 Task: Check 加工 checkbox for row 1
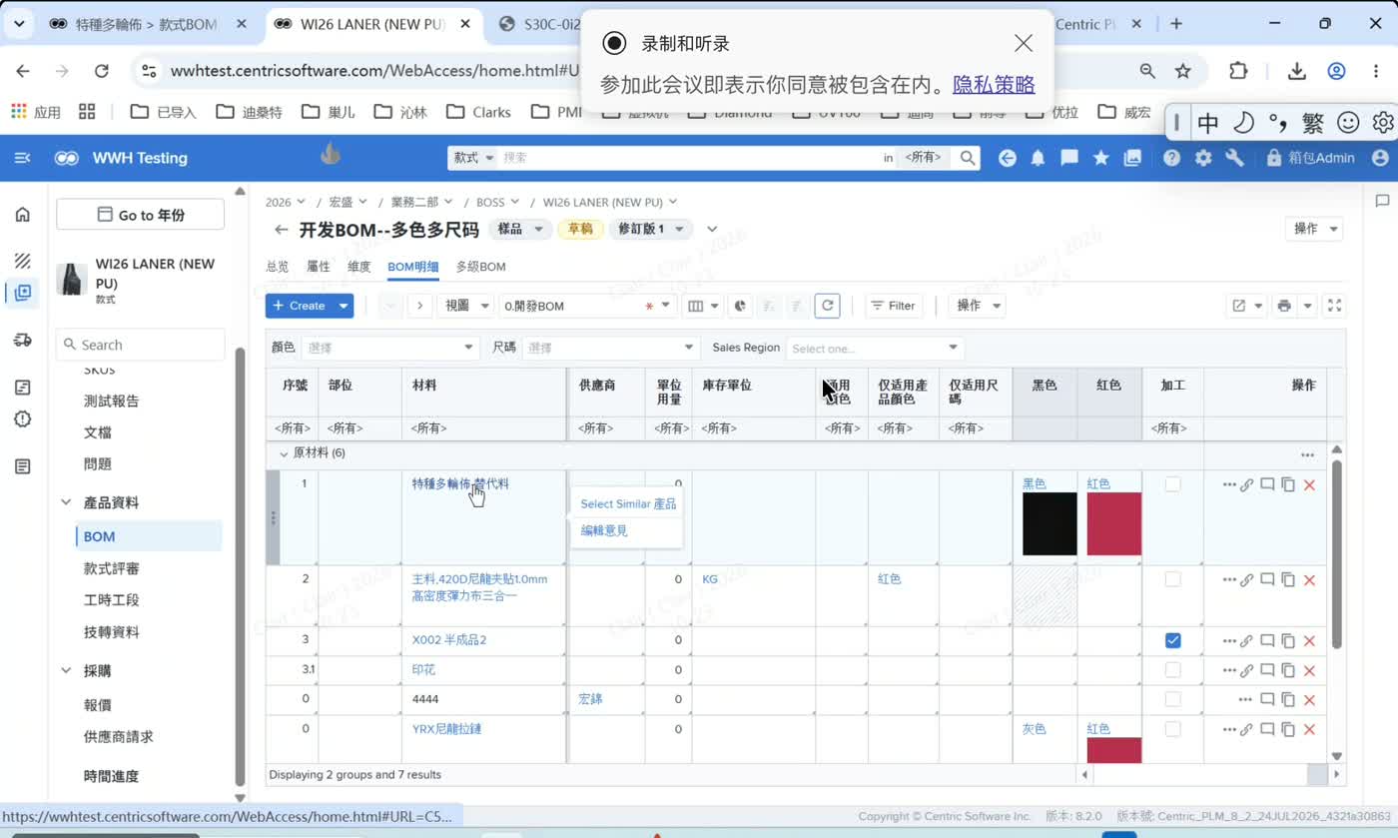(1173, 484)
